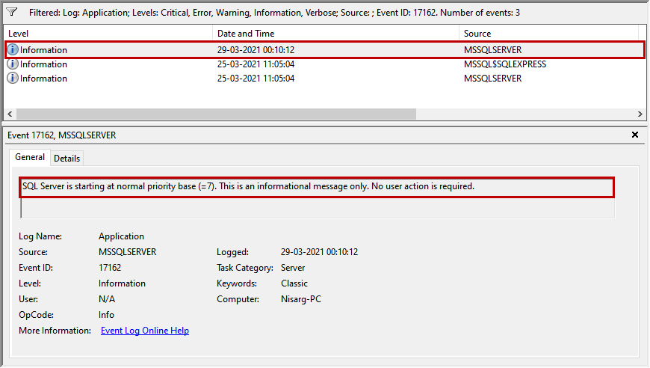650x368 pixels.
Task: Select the General tab
Action: [30, 158]
